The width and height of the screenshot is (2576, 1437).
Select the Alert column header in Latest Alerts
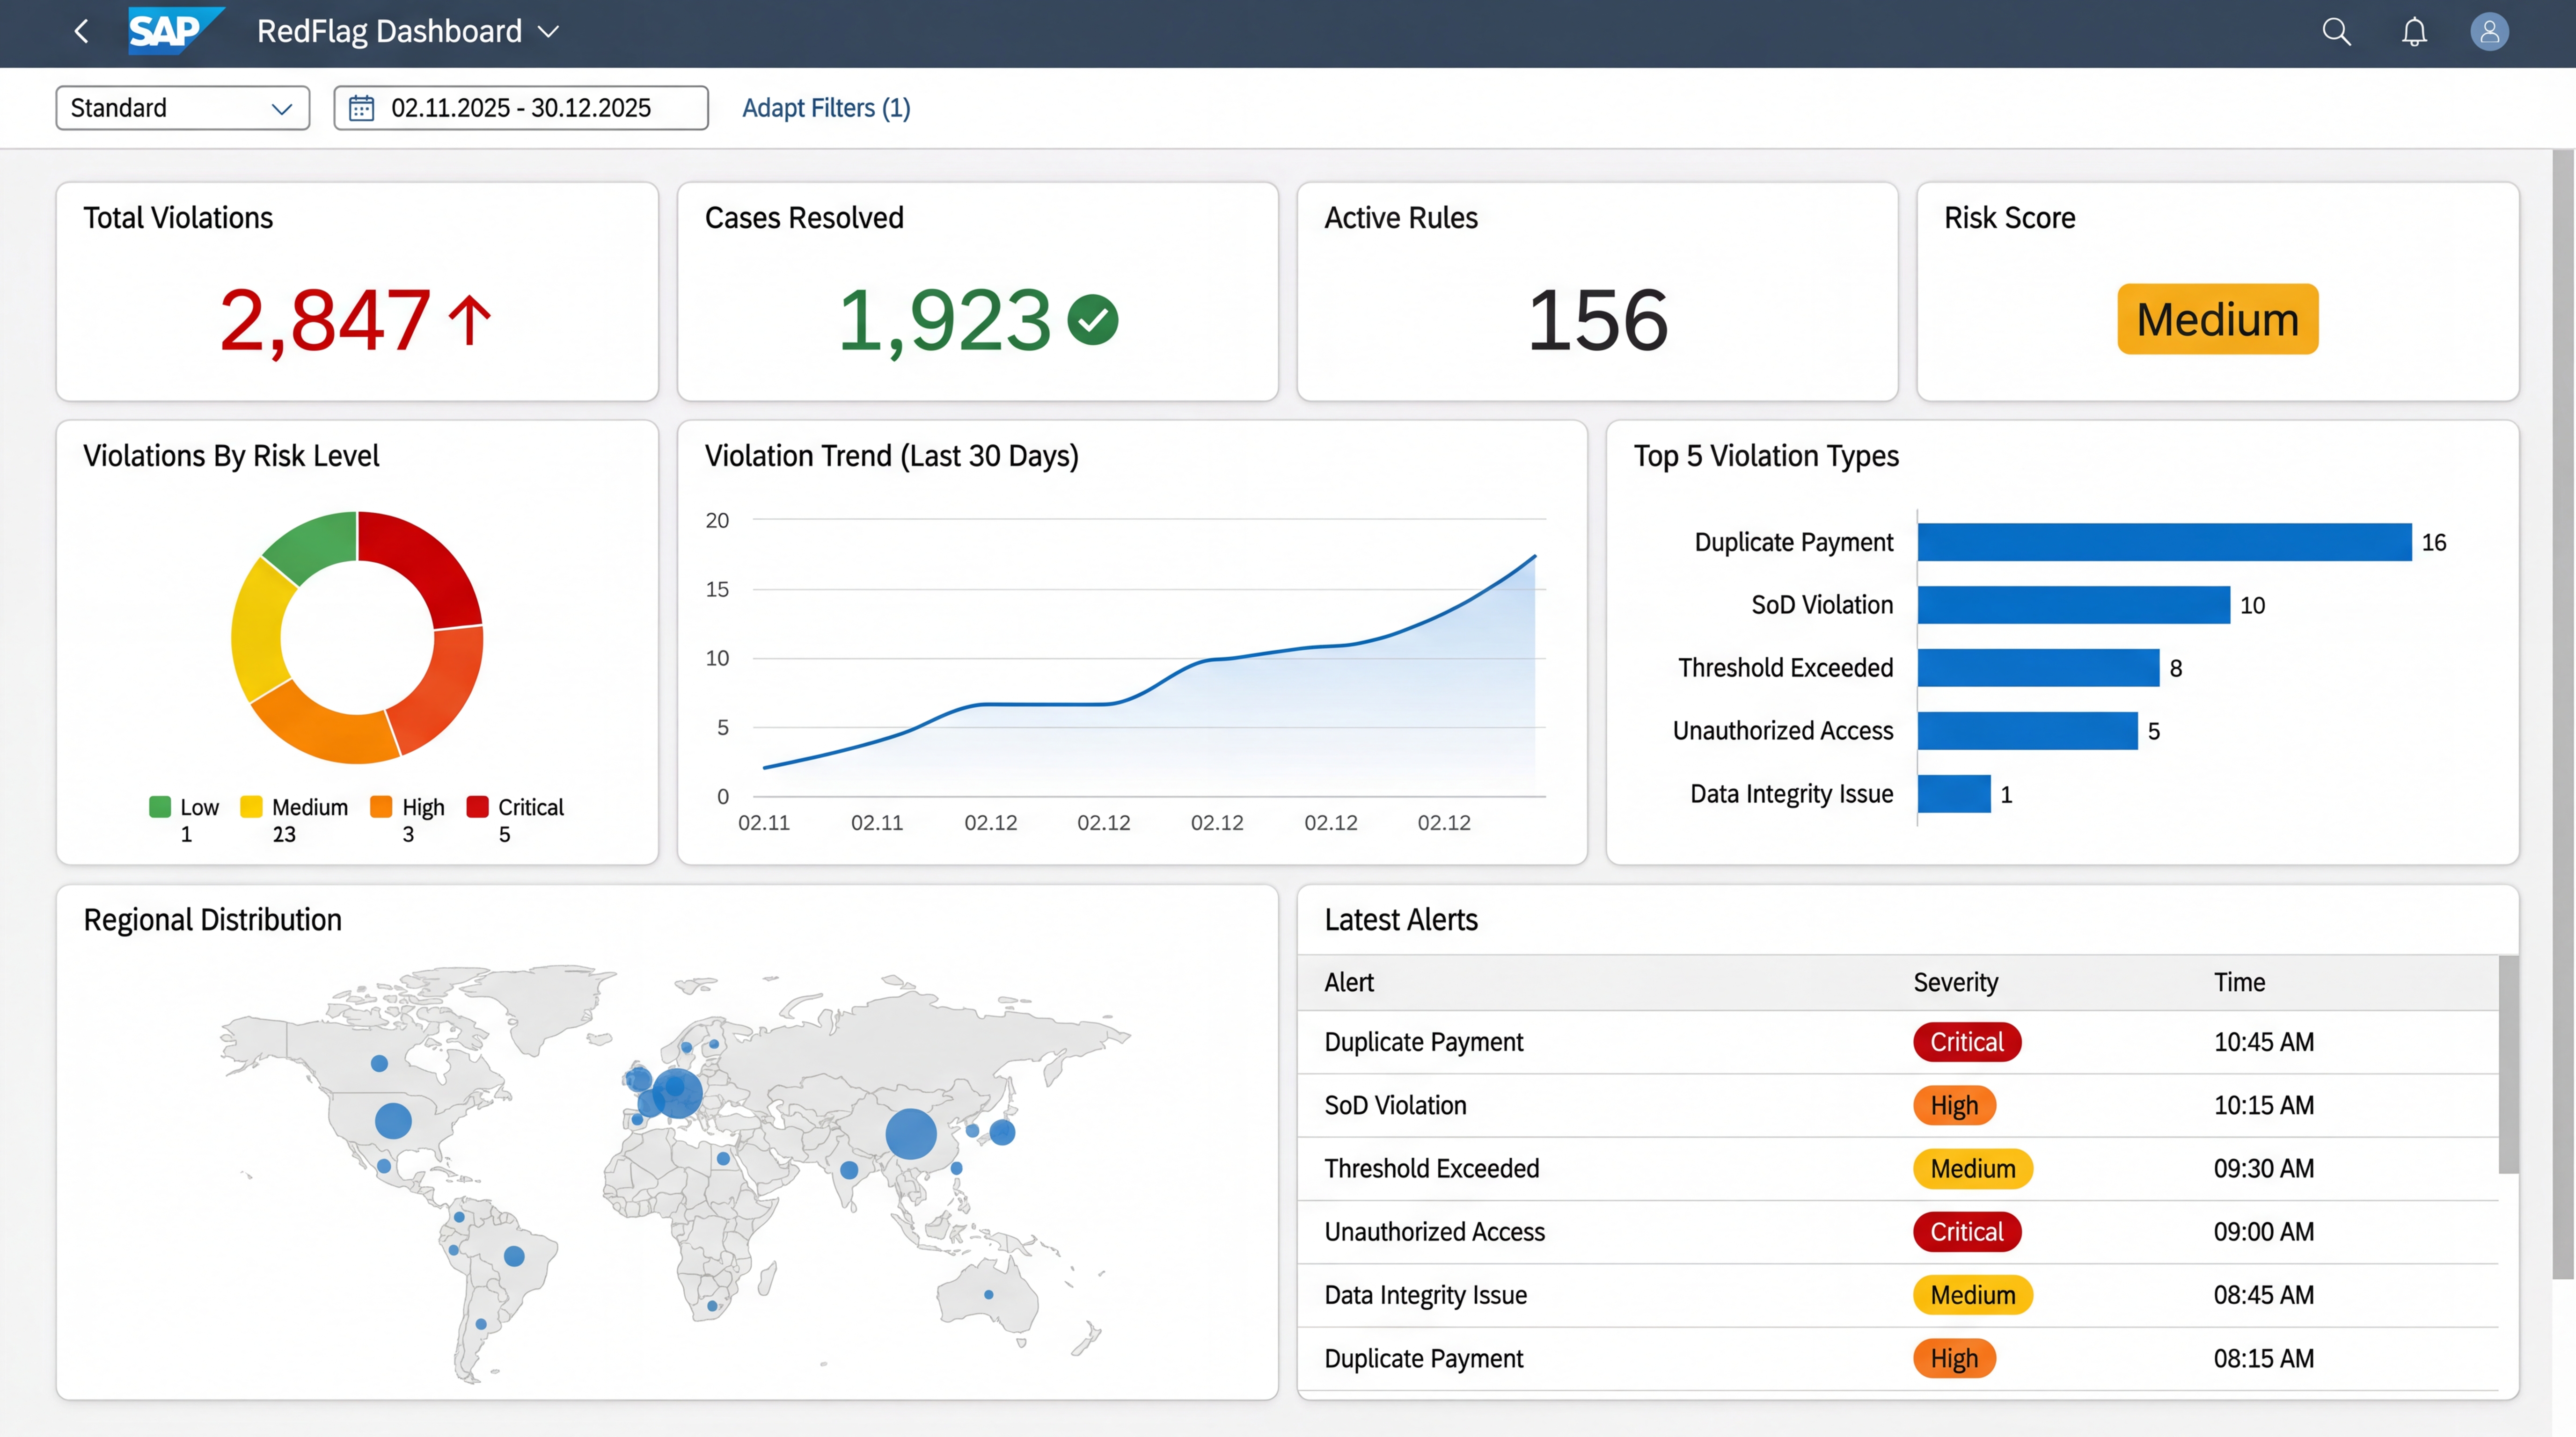(1349, 982)
